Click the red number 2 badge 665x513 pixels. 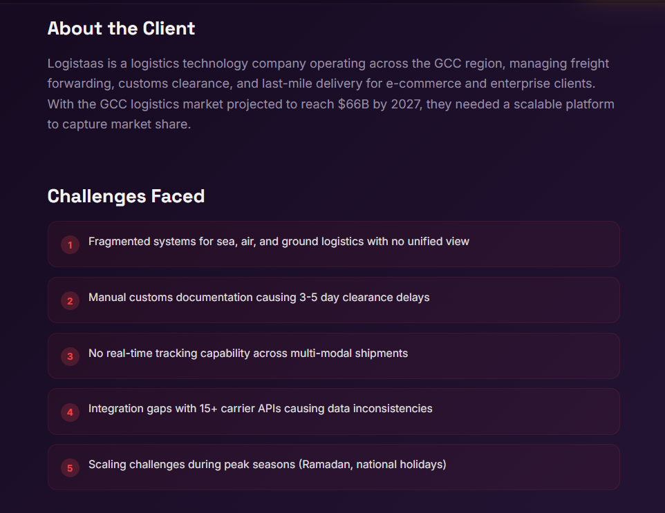[x=70, y=300]
